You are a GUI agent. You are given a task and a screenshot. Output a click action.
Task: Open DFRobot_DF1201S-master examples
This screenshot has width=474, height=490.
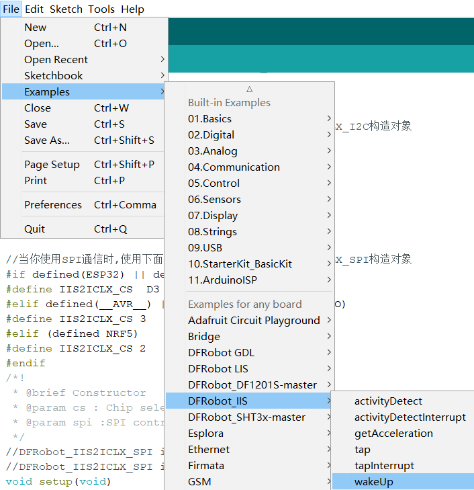[250, 385]
